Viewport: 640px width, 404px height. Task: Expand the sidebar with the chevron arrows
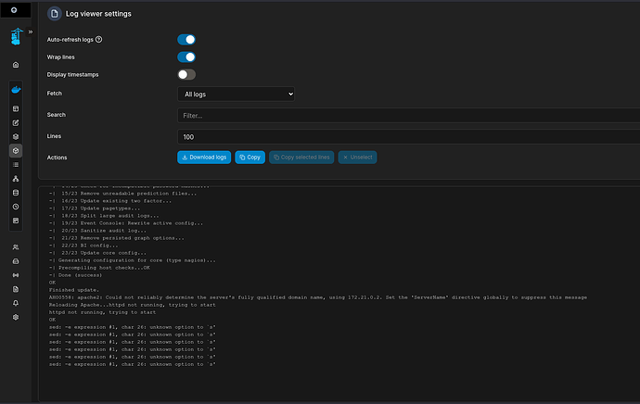coord(31,32)
